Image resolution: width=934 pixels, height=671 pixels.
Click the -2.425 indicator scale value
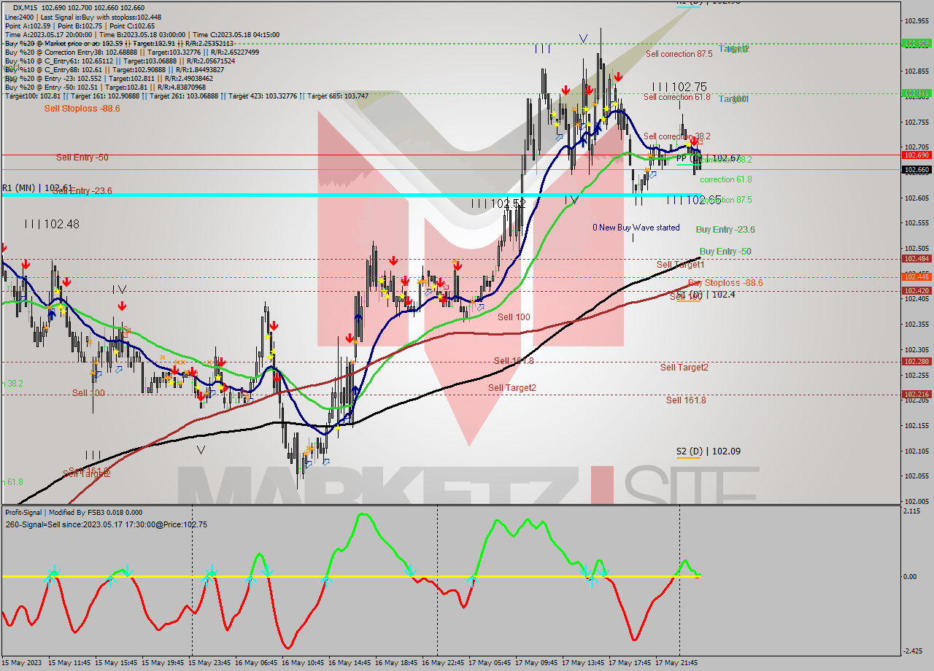tap(911, 651)
